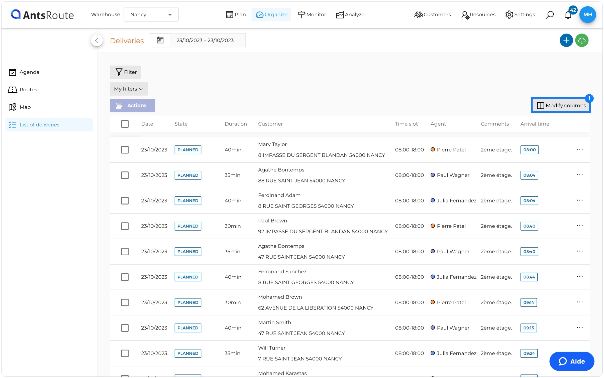Open the Settings menu
The height and width of the screenshot is (378, 604).
point(520,15)
